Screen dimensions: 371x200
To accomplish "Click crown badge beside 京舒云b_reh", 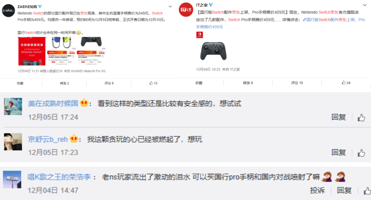I will (x=74, y=139).
